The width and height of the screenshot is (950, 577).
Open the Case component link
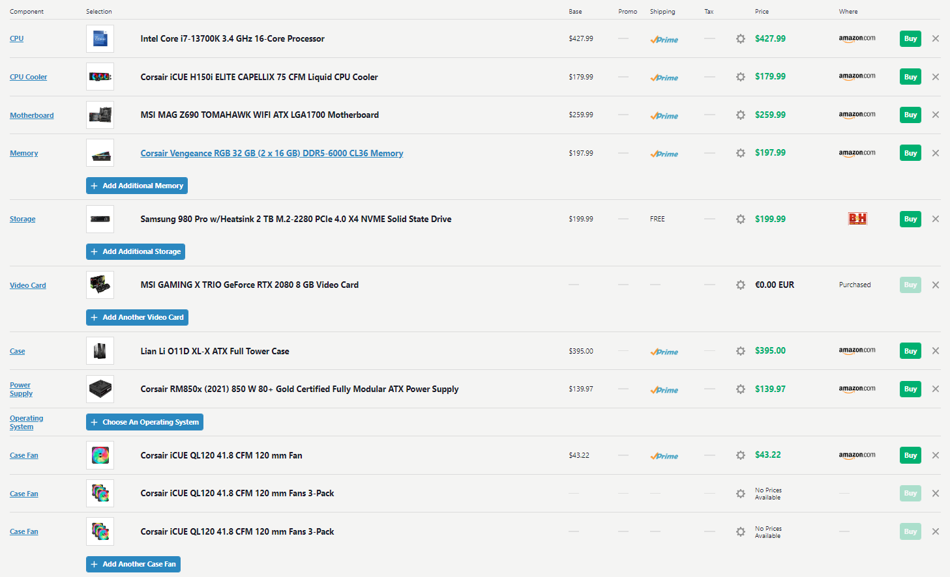(17, 351)
